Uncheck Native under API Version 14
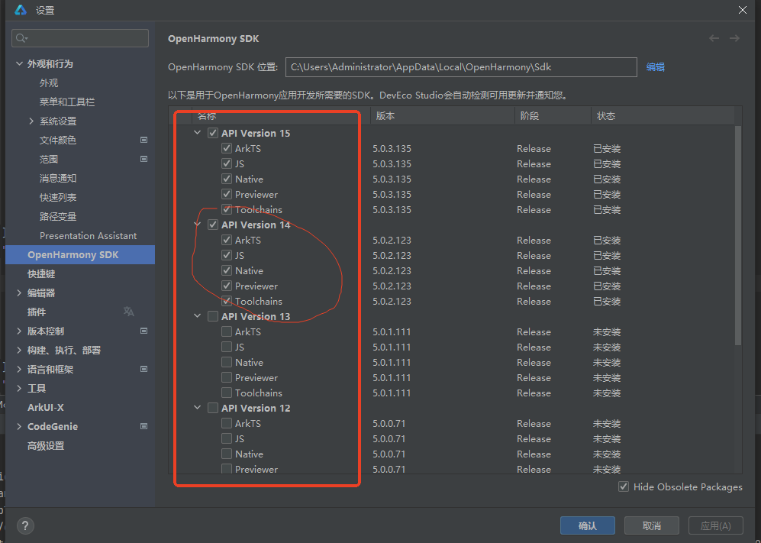Screen dimensions: 761x543 pyautogui.click(x=227, y=270)
